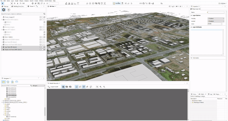Click the frame selection icon in toolbar
The height and width of the screenshot is (121, 228).
(x=12, y=3)
